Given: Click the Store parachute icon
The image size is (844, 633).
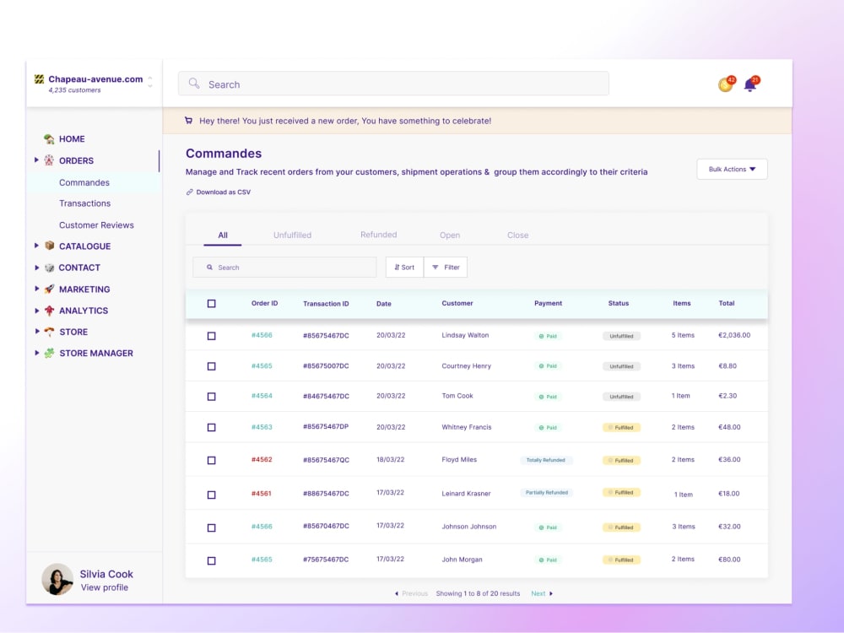Looking at the screenshot, I should click(x=50, y=332).
